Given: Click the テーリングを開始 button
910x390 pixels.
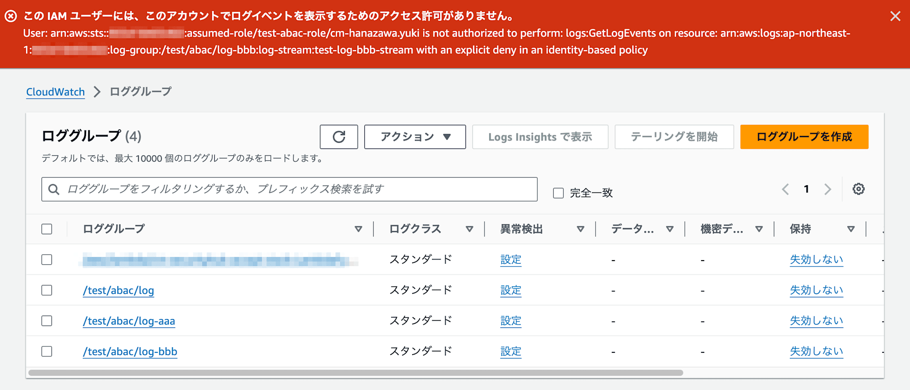Looking at the screenshot, I should point(674,137).
